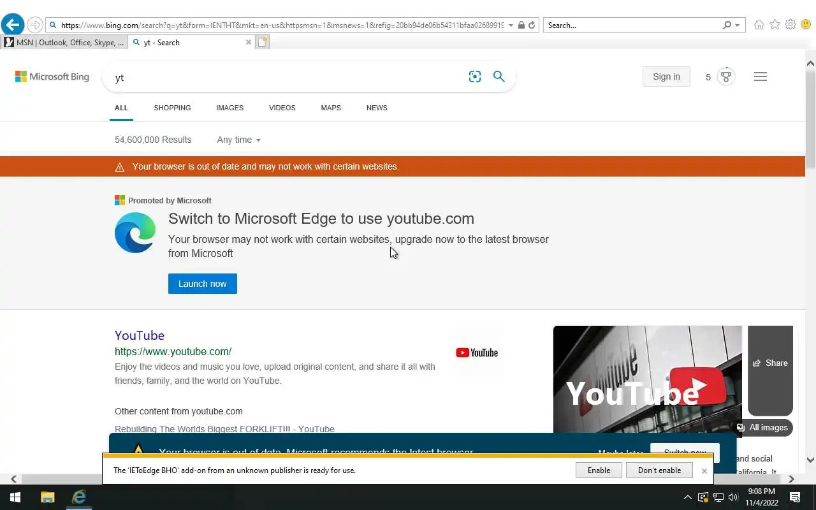
Task: Enable the IEToEdge BHO add-on
Action: [x=599, y=470]
